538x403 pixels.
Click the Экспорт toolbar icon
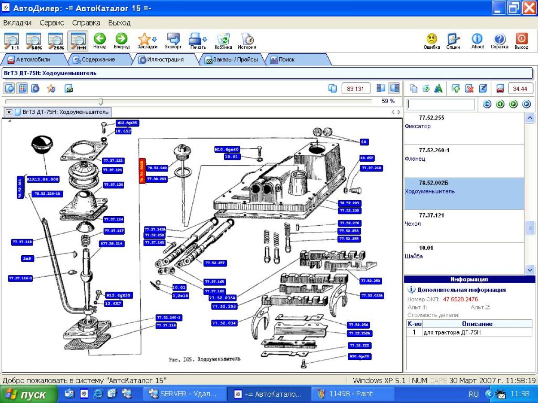click(173, 39)
